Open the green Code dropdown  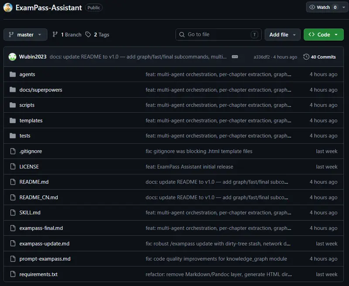coord(323,34)
